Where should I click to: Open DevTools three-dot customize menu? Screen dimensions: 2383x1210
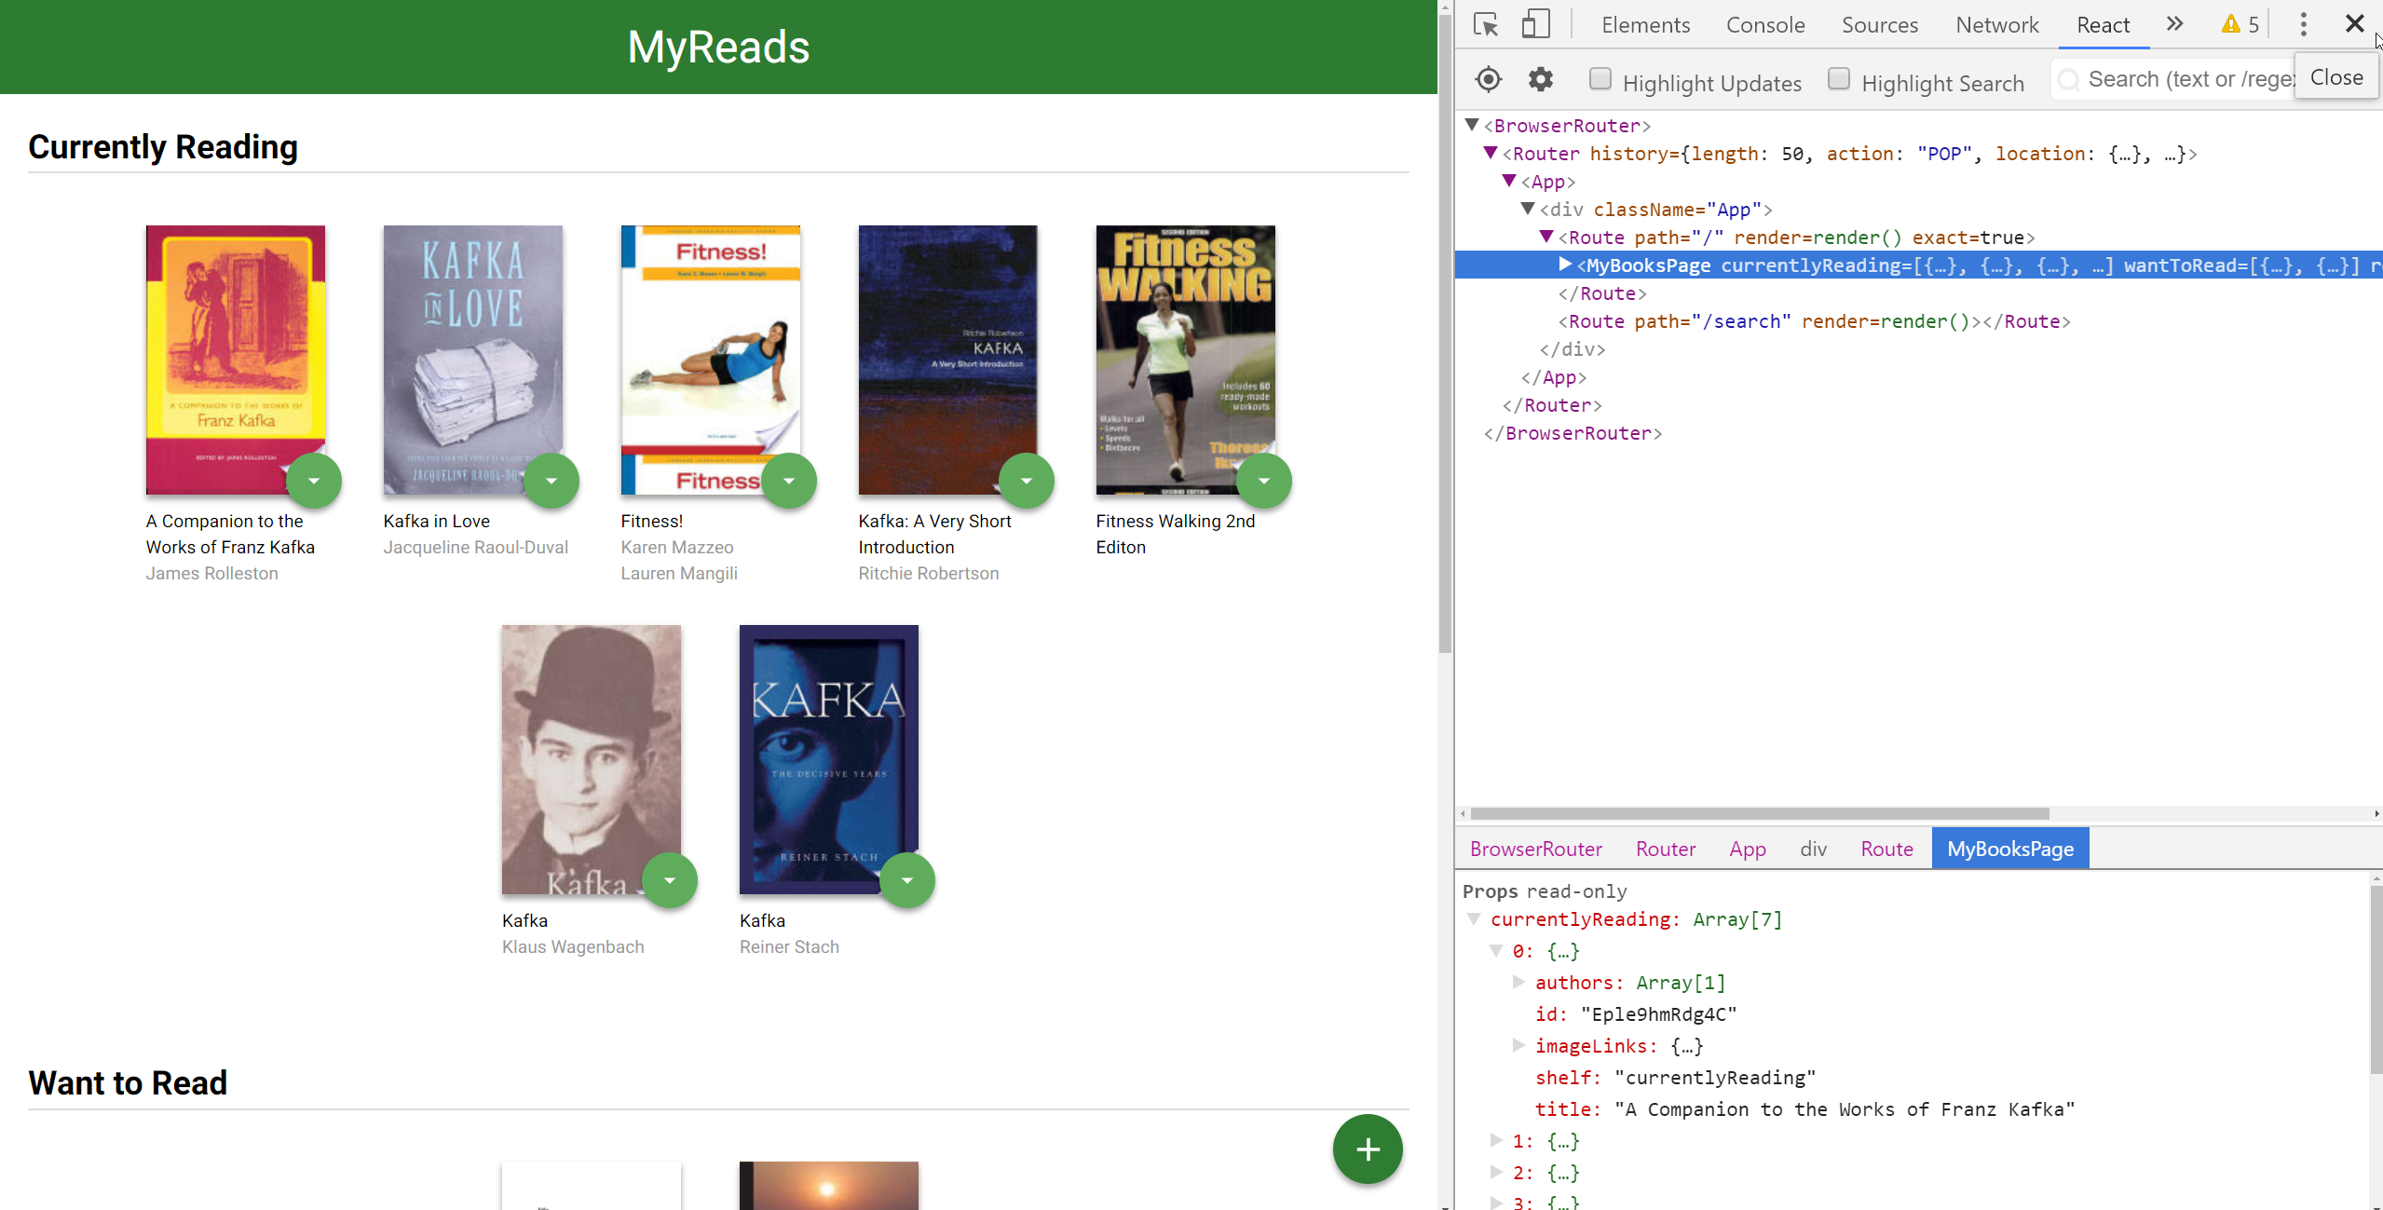point(2303,24)
